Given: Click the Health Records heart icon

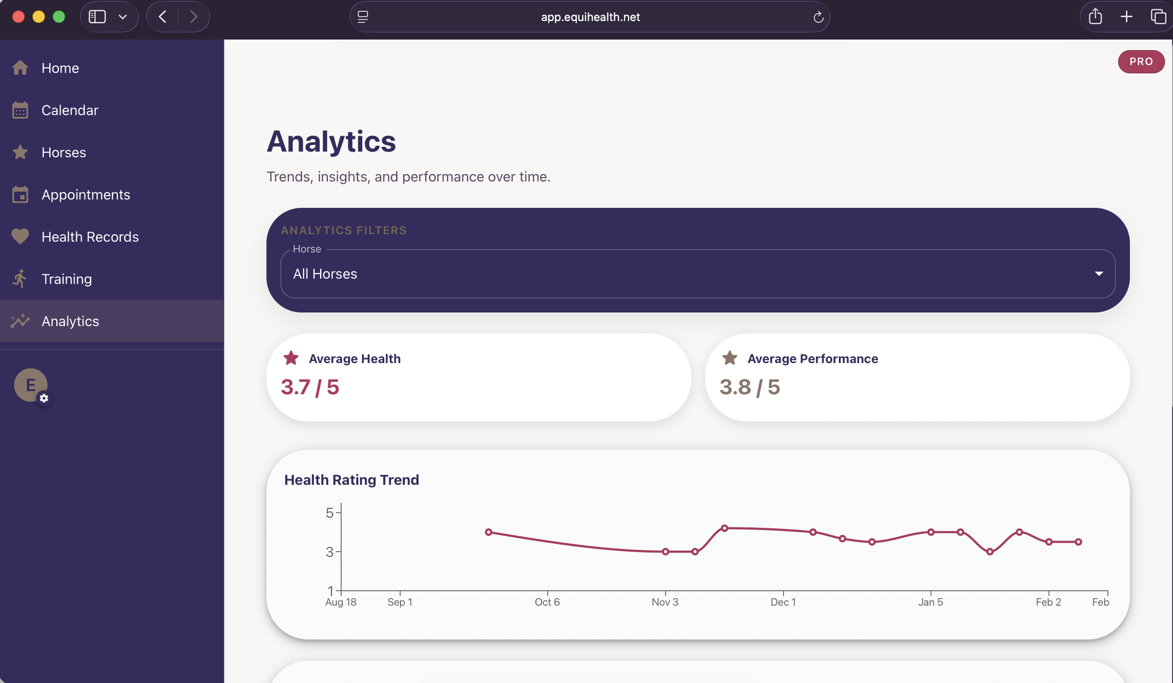Looking at the screenshot, I should click(x=20, y=236).
